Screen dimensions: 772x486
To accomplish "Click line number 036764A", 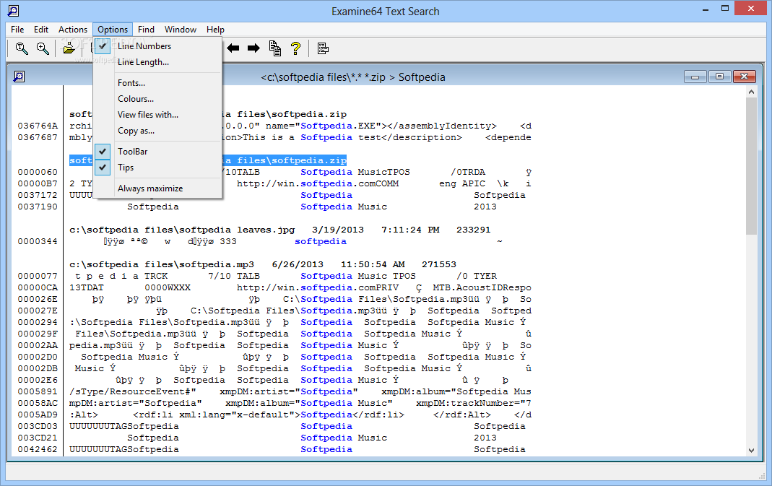I will (x=38, y=126).
